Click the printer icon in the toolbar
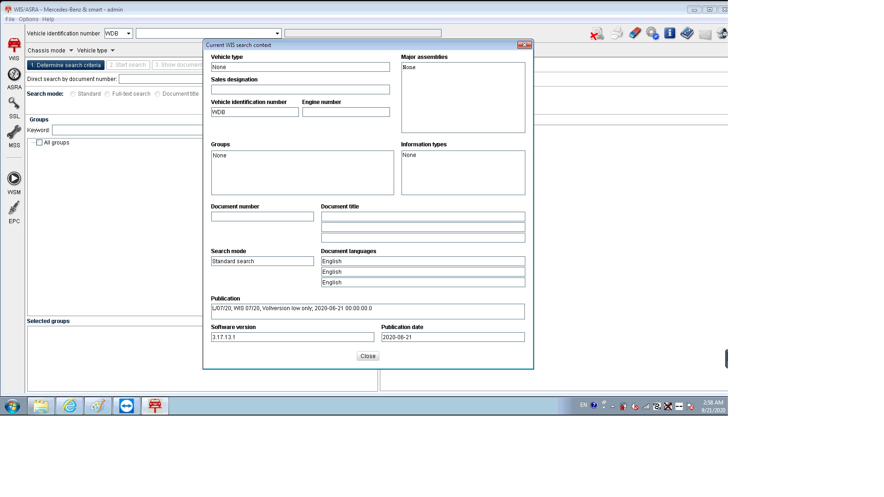Screen dimensions: 884x497 coord(617,33)
